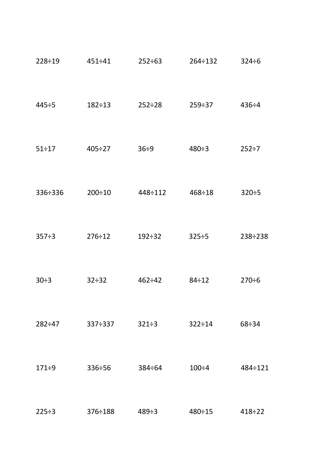Select the problem 30÷3
334x473 pixels.
point(44,280)
